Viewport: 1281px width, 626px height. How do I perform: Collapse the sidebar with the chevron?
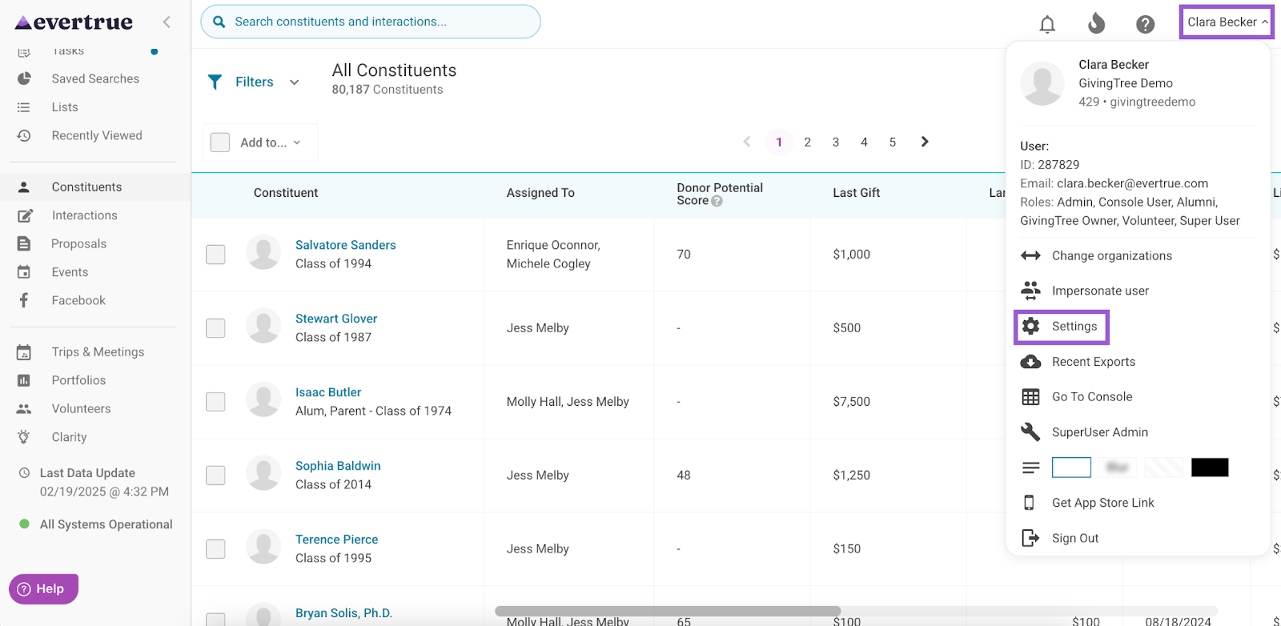tap(167, 22)
